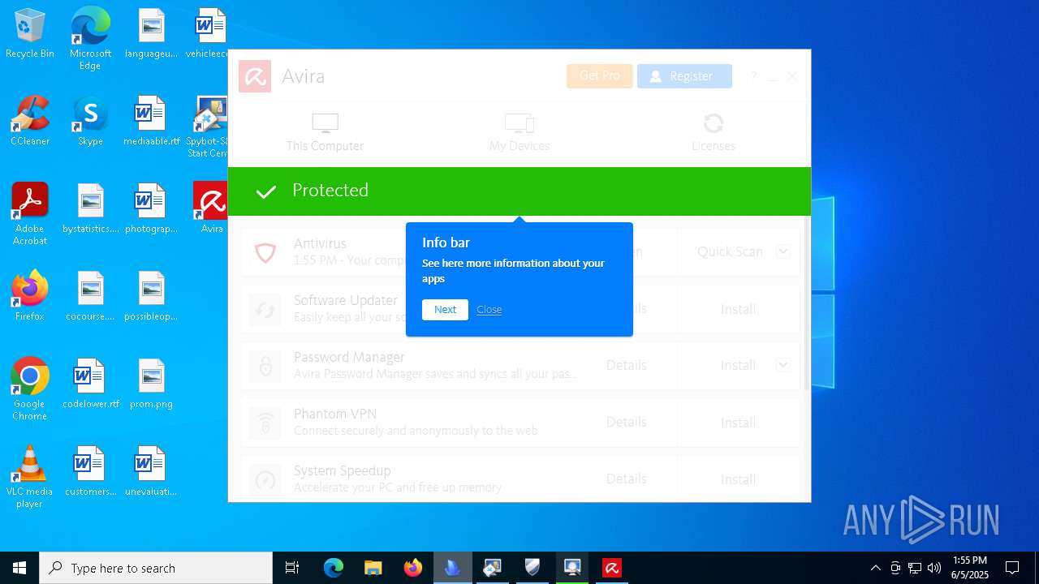The image size is (1039, 584).
Task: Expand the Password Manager Install dropdown arrow
Action: tap(783, 365)
